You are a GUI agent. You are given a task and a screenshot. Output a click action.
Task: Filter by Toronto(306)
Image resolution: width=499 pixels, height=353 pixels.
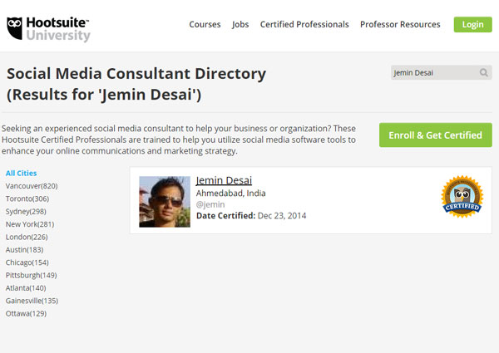[x=27, y=199]
